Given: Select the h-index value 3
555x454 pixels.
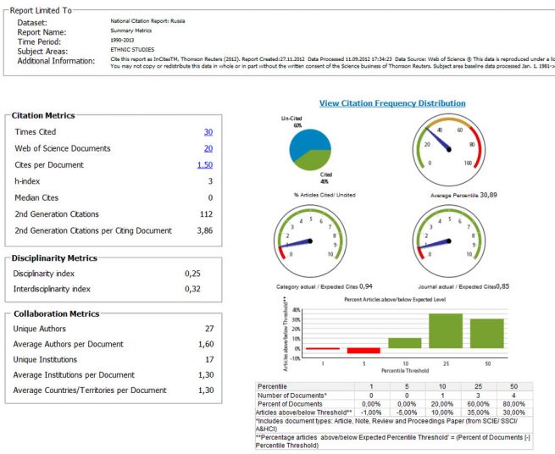Looking at the screenshot, I should (x=210, y=181).
